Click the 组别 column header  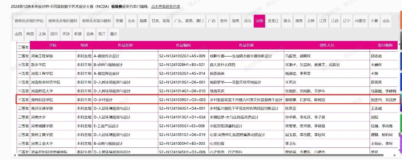pos(84,46)
